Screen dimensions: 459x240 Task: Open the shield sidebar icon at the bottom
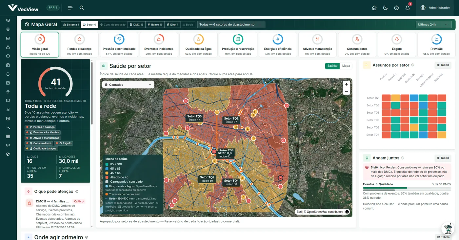point(8,154)
